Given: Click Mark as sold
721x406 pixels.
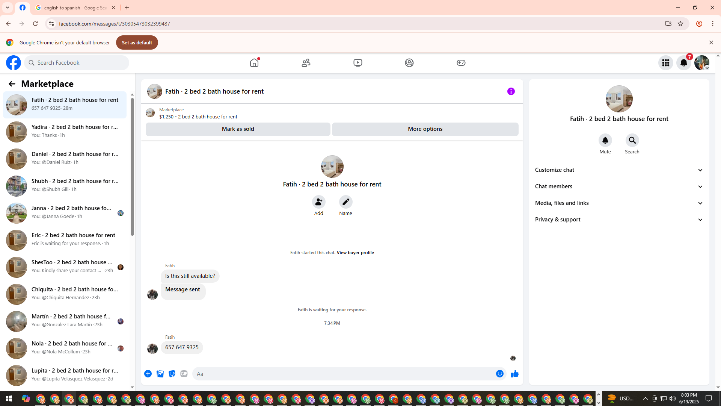Looking at the screenshot, I should pyautogui.click(x=238, y=129).
